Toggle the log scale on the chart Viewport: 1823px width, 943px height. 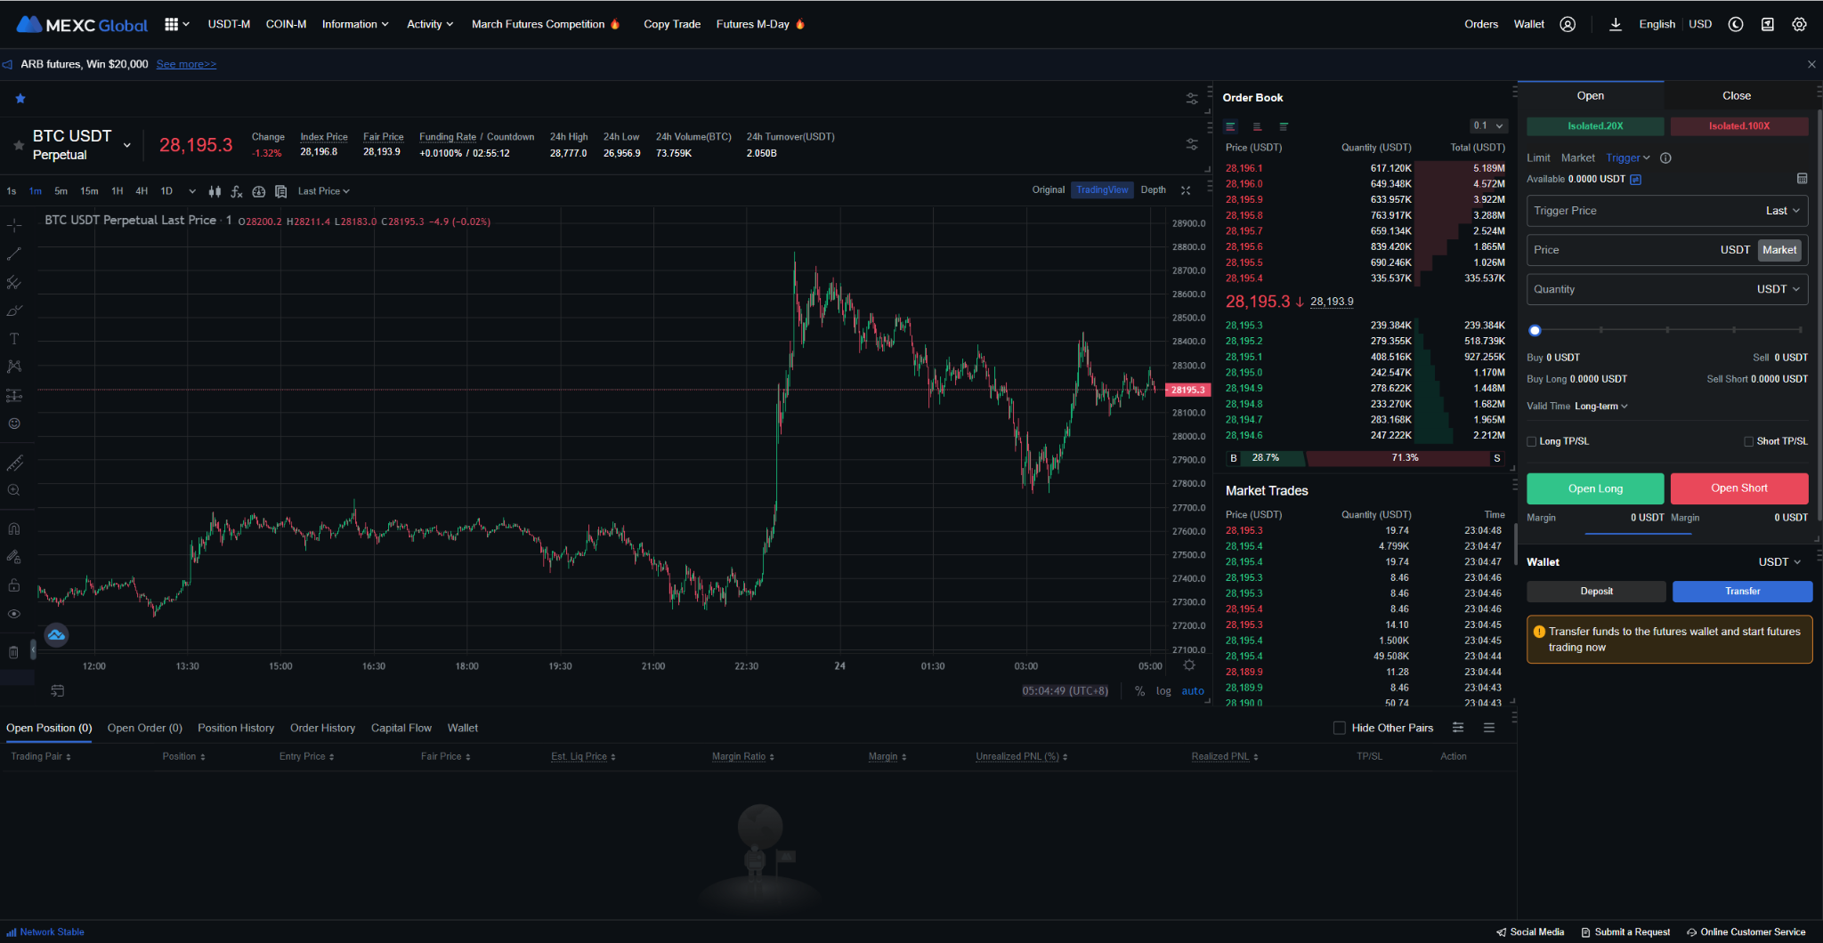pyautogui.click(x=1163, y=691)
